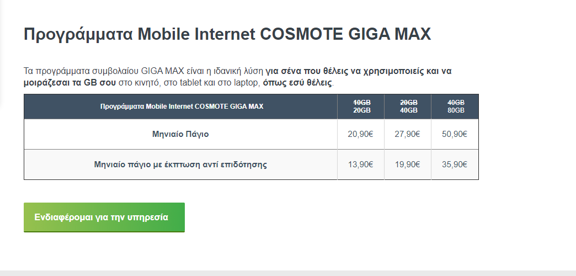The height and width of the screenshot is (276, 576).
Task: Click Μηνιαίο πάγιο με έκπτωση row label
Action: click(180, 164)
